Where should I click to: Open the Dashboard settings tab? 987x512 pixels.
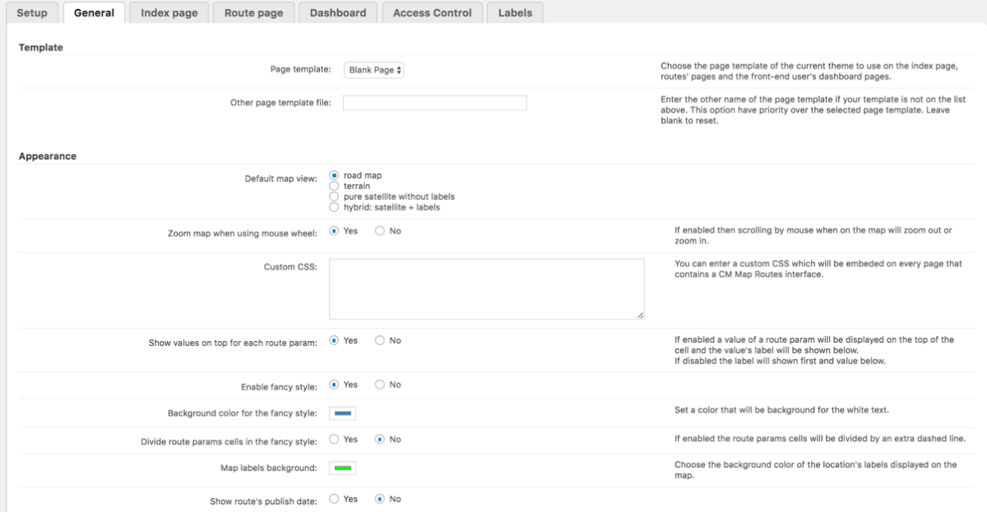click(338, 12)
